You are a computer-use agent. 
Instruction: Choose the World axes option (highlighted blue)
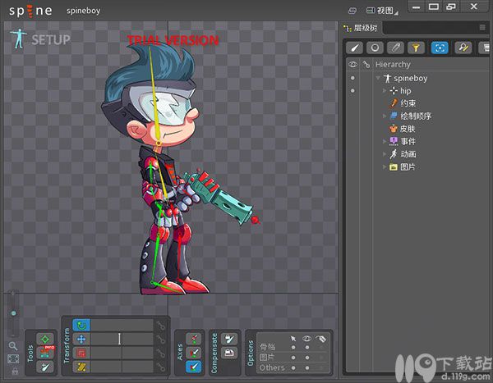193,367
